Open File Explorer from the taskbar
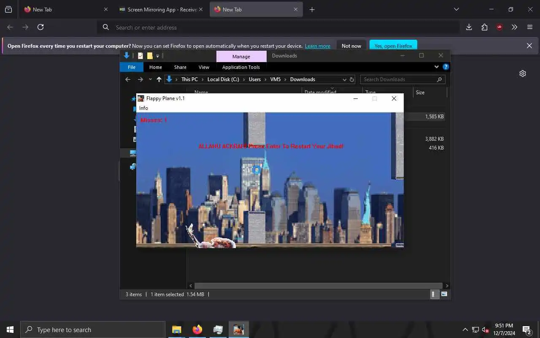Image resolution: width=540 pixels, height=338 pixels. pyautogui.click(x=177, y=330)
